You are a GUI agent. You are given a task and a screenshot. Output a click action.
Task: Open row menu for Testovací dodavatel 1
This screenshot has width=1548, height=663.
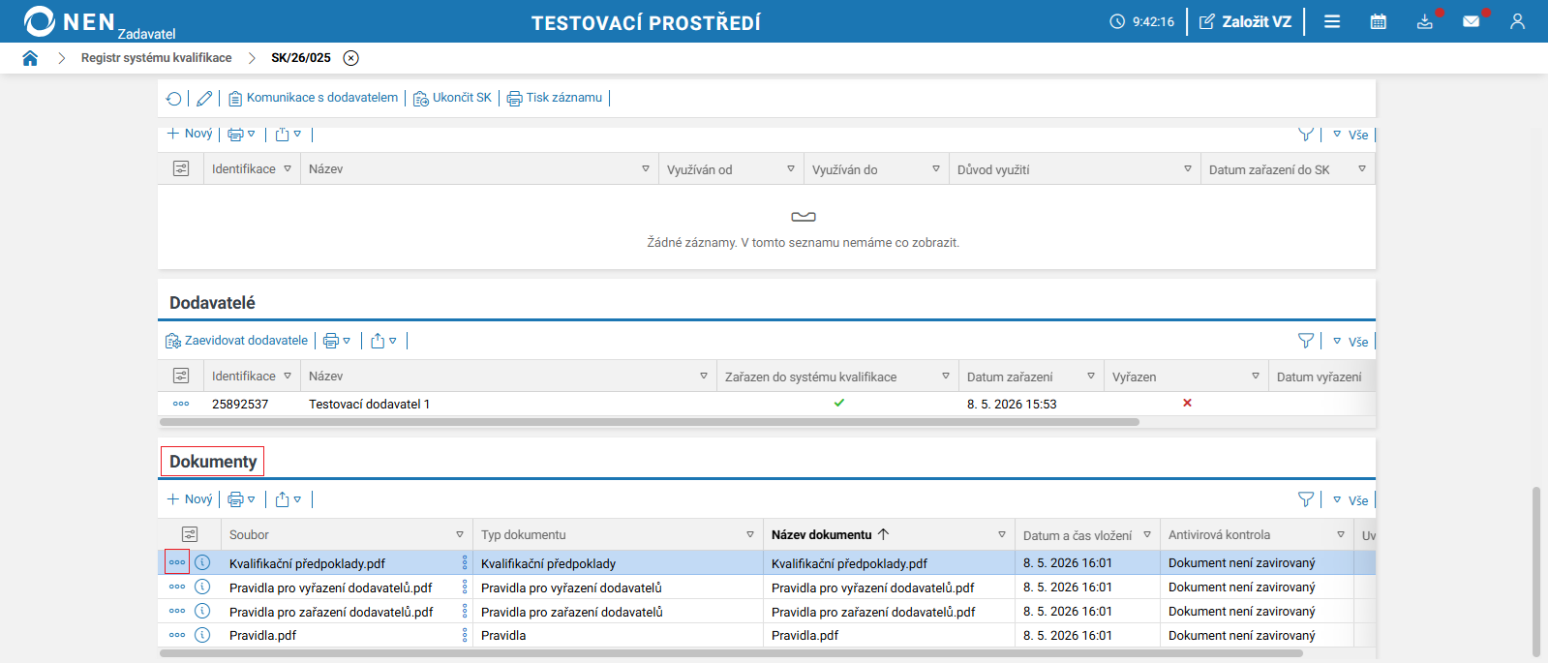(x=181, y=404)
